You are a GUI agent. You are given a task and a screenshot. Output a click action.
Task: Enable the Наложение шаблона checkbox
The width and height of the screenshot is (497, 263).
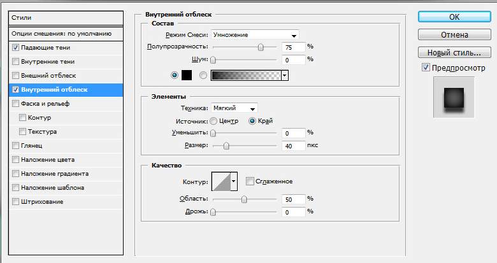pos(15,188)
